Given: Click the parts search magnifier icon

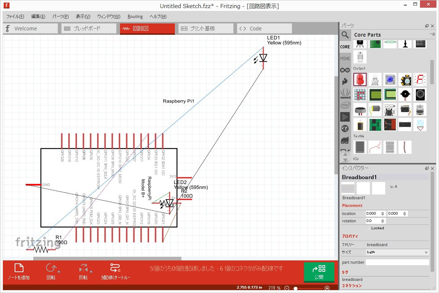Looking at the screenshot, I should pos(345,35).
